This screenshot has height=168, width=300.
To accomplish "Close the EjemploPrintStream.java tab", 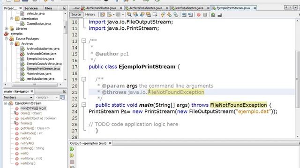I will (255, 8).
